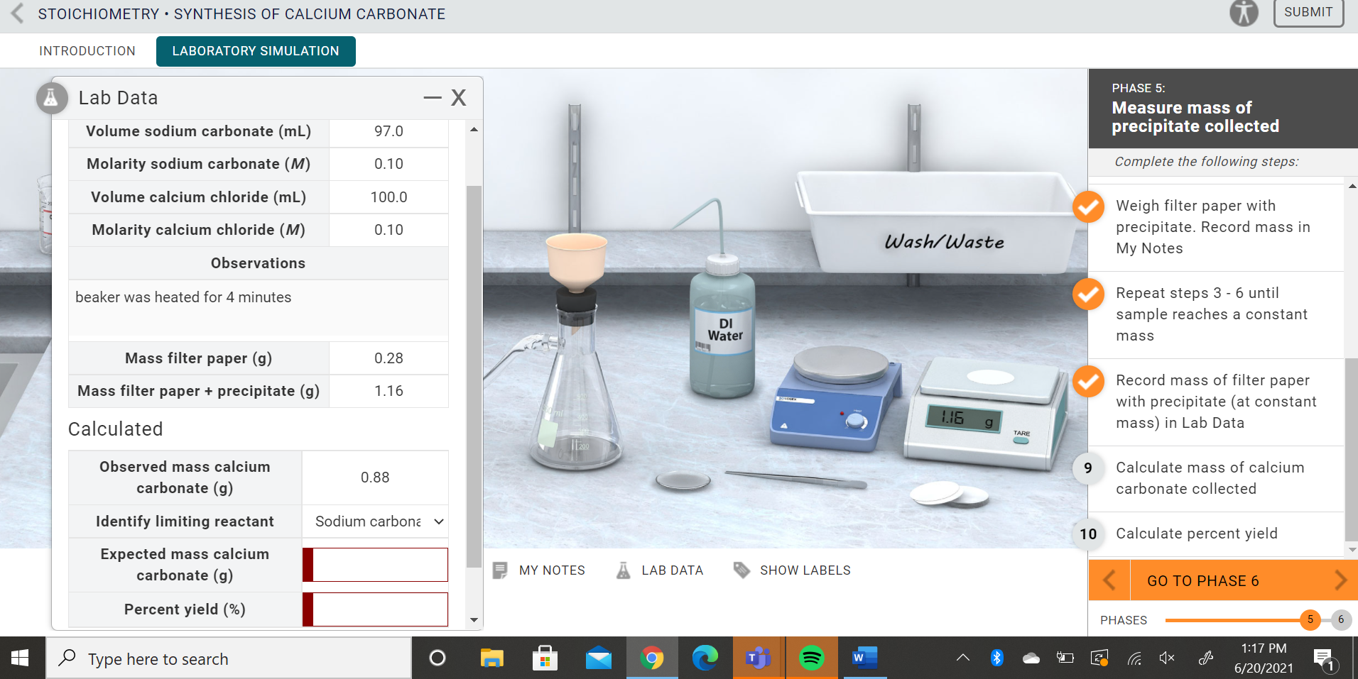The width and height of the screenshot is (1358, 679).
Task: Click the accessibility icon near Submit
Action: tap(1242, 12)
